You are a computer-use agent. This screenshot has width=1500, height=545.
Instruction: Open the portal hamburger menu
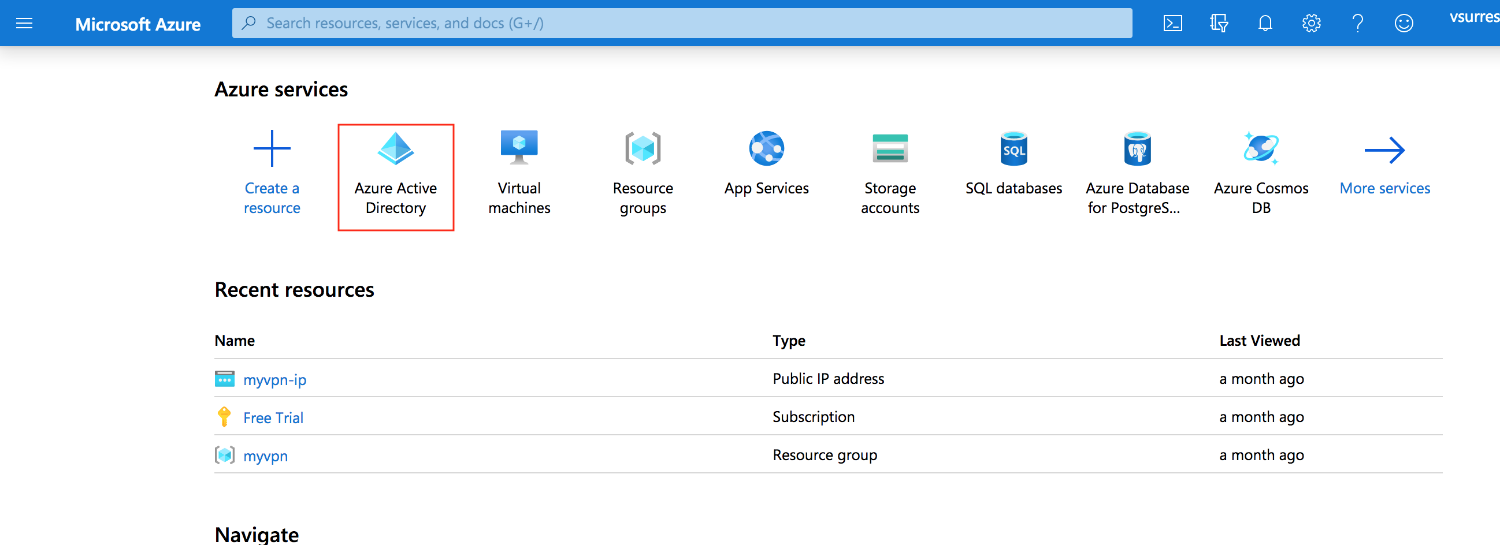click(x=24, y=23)
